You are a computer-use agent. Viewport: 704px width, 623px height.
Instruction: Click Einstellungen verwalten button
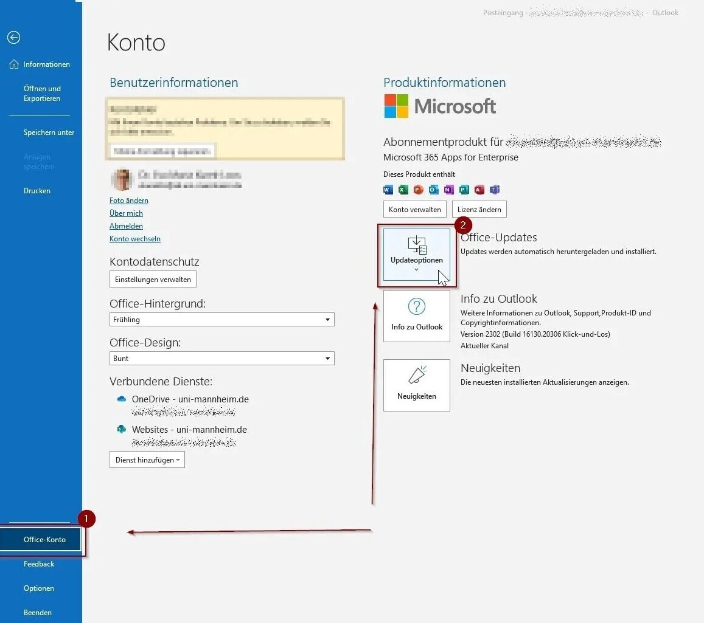point(153,279)
